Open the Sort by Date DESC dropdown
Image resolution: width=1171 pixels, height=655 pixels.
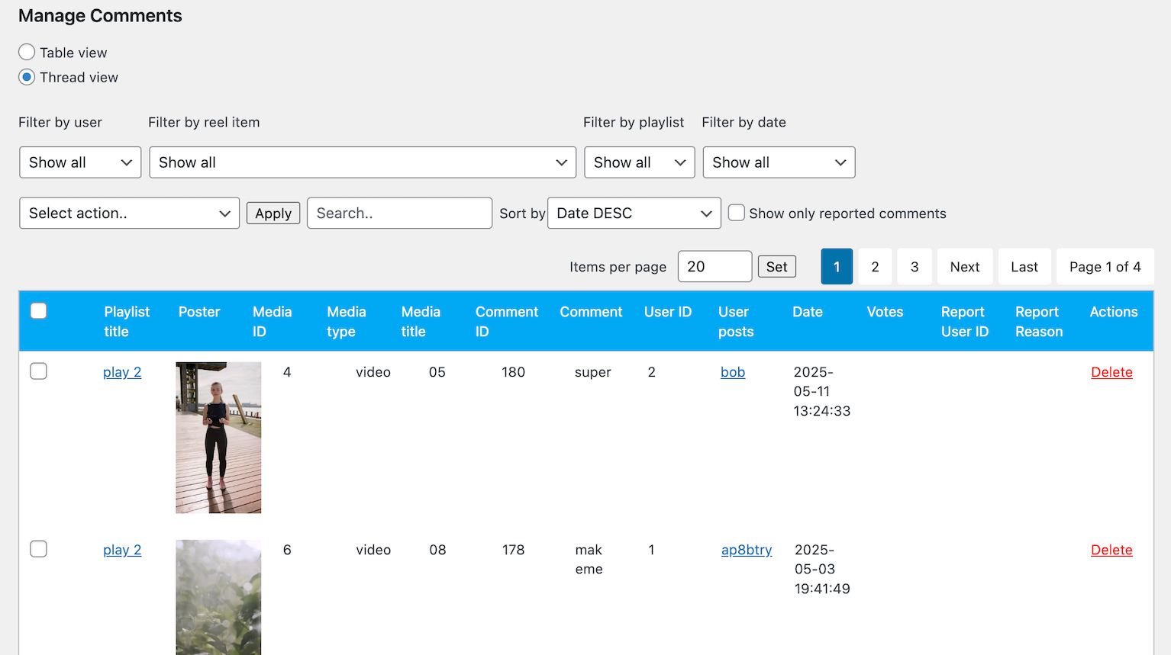634,214
